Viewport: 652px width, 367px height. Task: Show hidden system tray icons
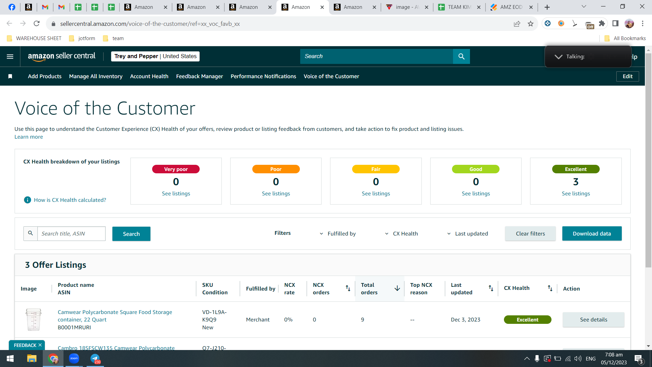point(527,359)
